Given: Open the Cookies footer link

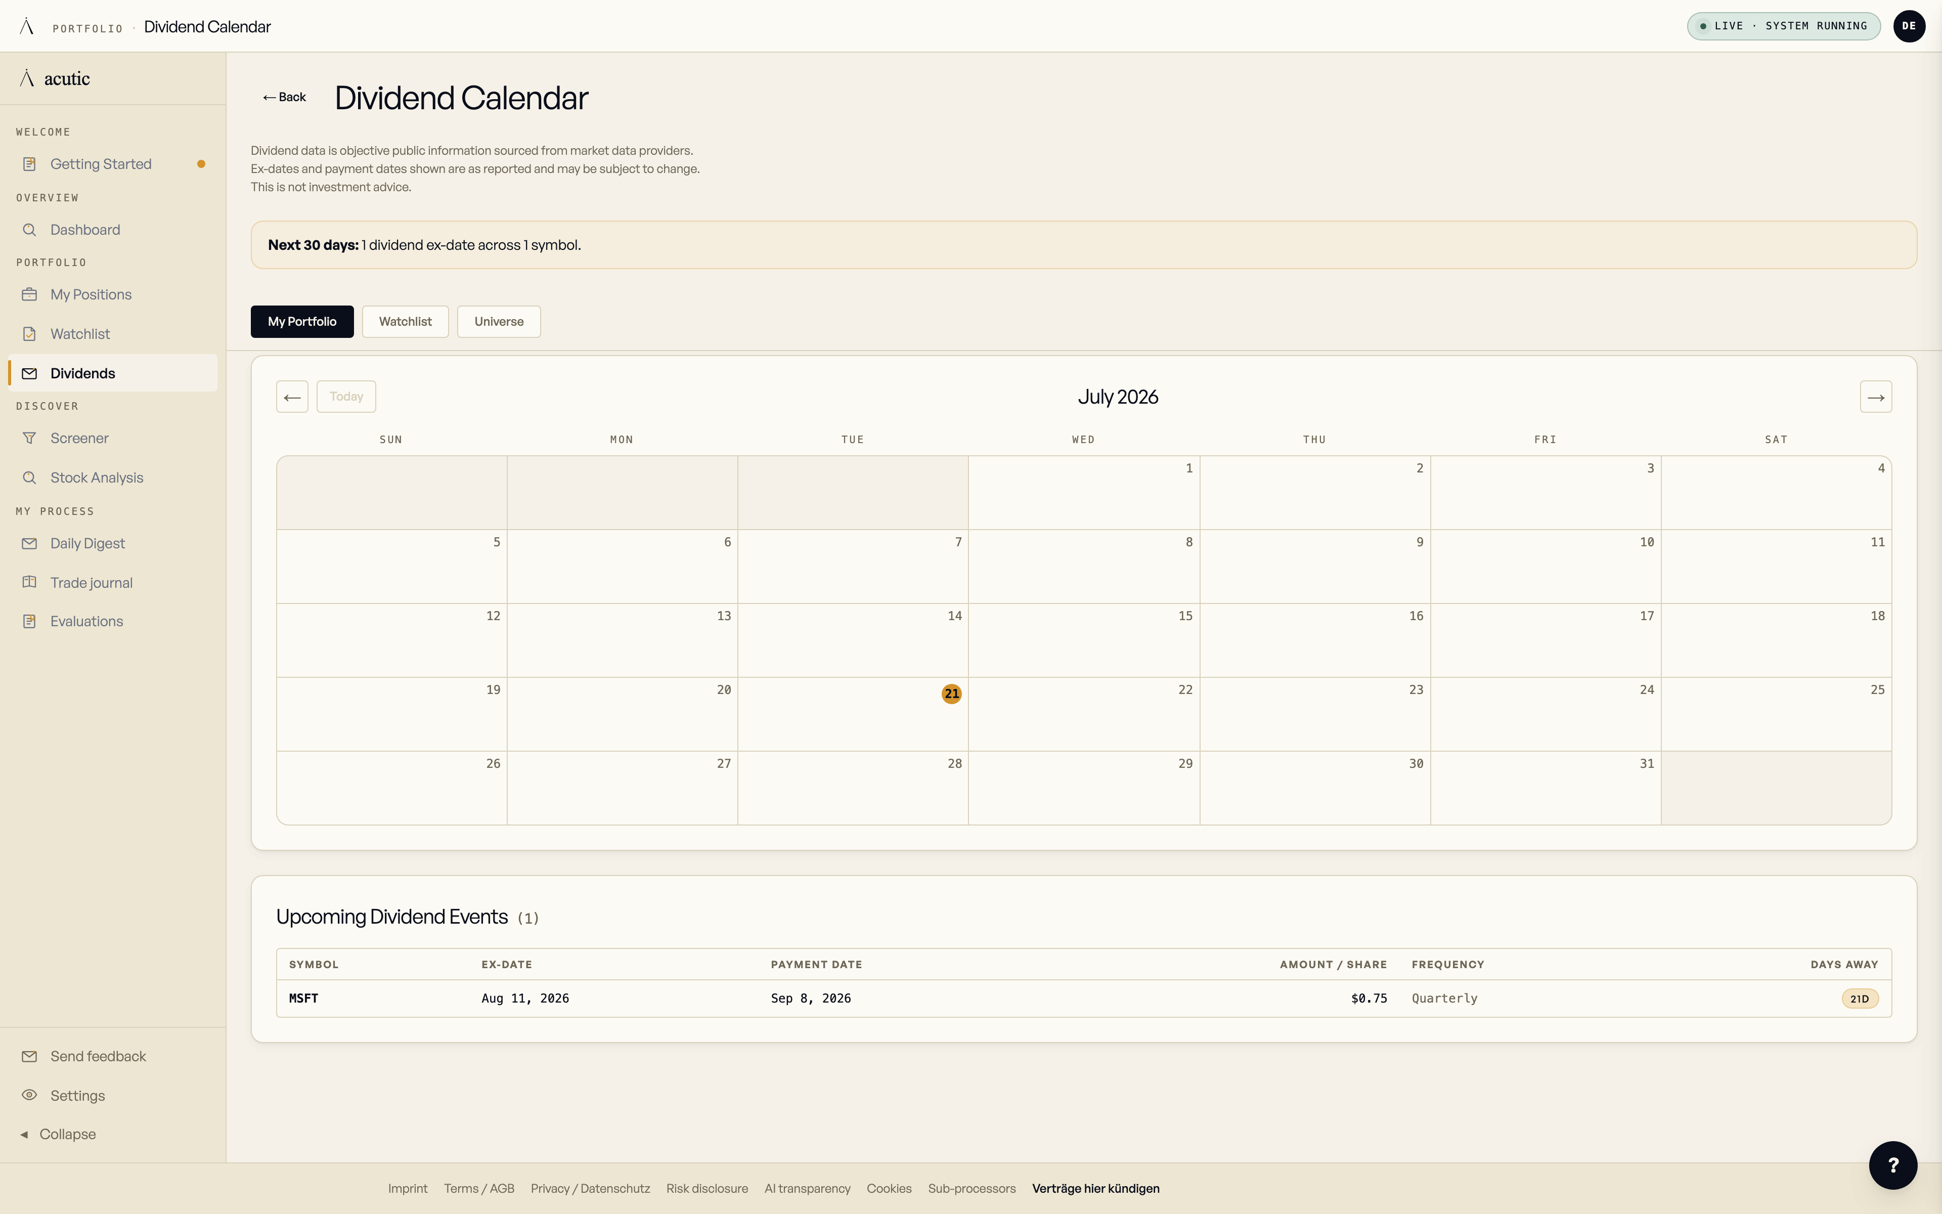Looking at the screenshot, I should click(889, 1188).
